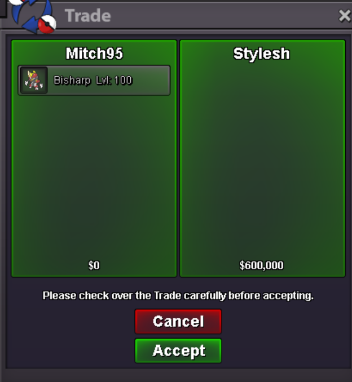The width and height of the screenshot is (352, 382).
Task: Accept the trade with the green button
Action: (x=178, y=350)
